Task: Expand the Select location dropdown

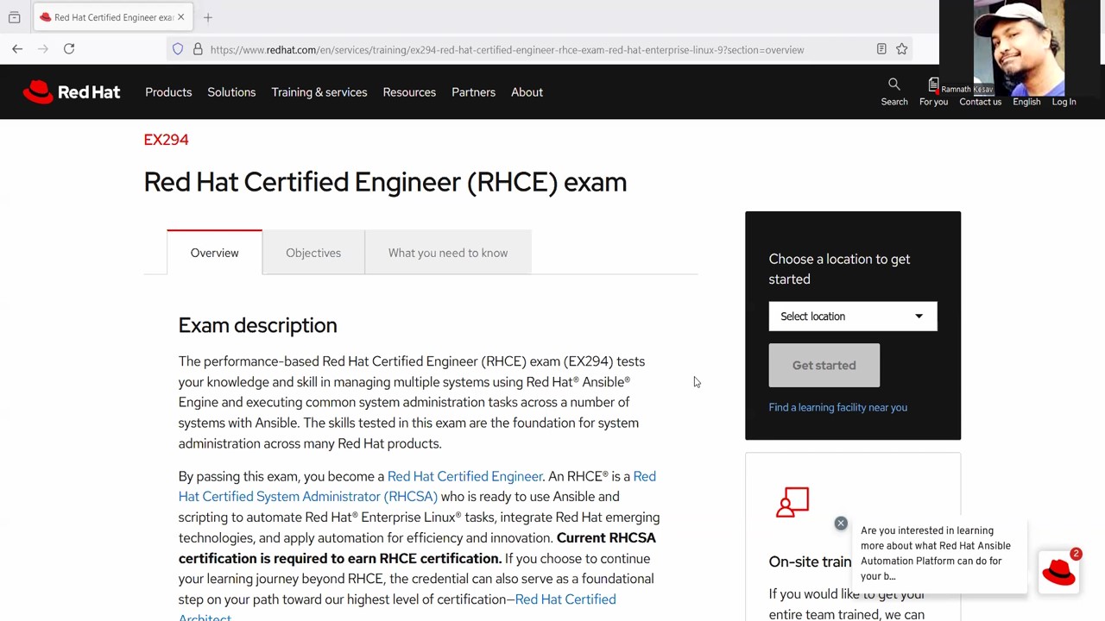Action: (x=853, y=317)
